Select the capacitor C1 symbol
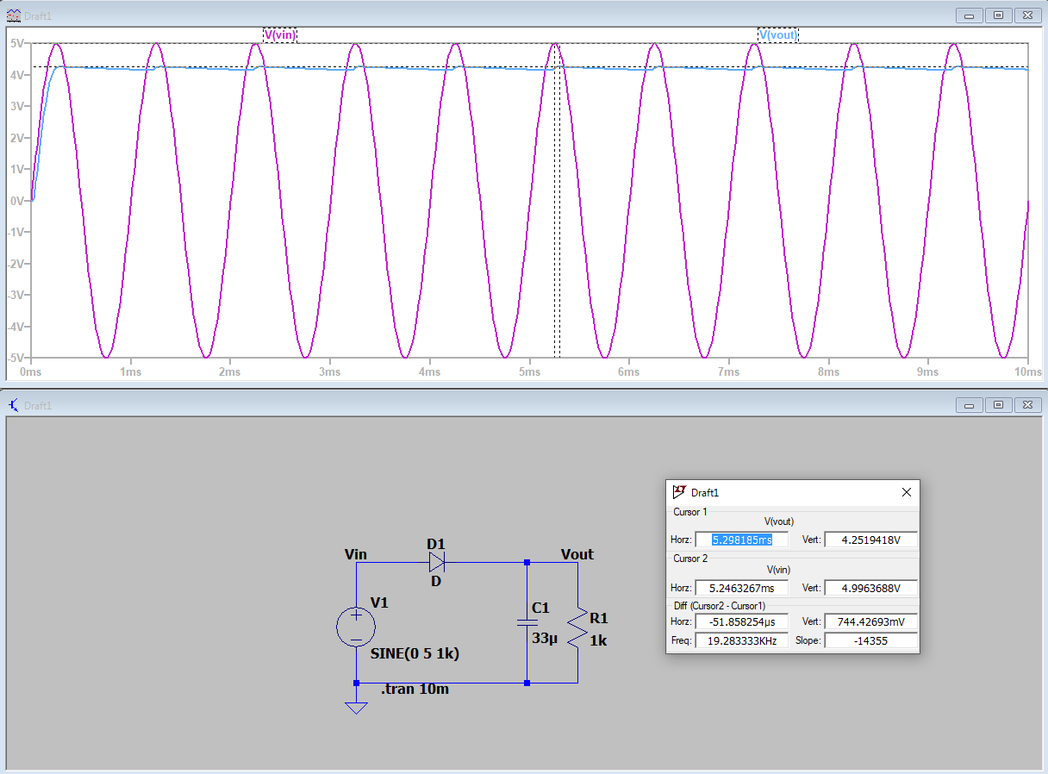1048x774 pixels. click(527, 621)
